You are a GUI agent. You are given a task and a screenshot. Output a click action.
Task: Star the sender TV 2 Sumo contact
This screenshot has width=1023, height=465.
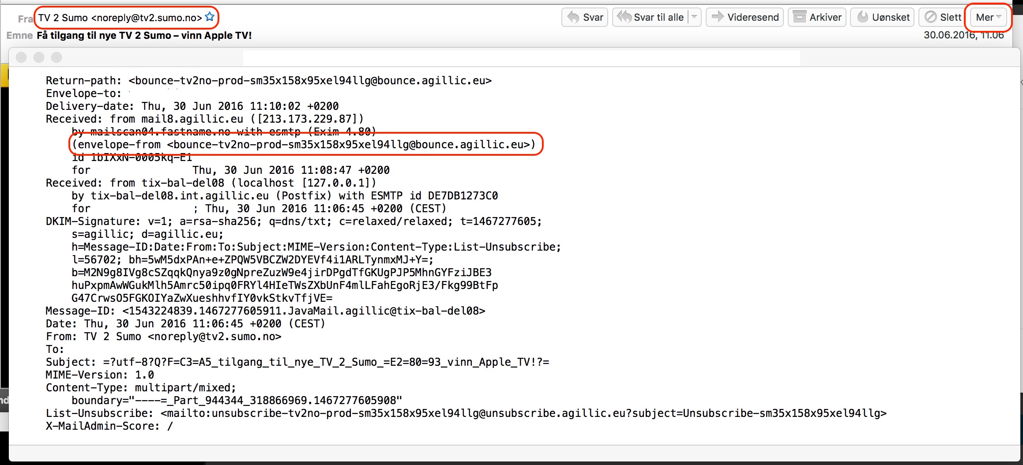coord(210,17)
